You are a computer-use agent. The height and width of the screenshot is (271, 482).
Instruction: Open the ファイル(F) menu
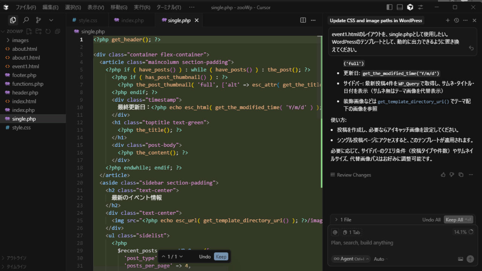26,7
